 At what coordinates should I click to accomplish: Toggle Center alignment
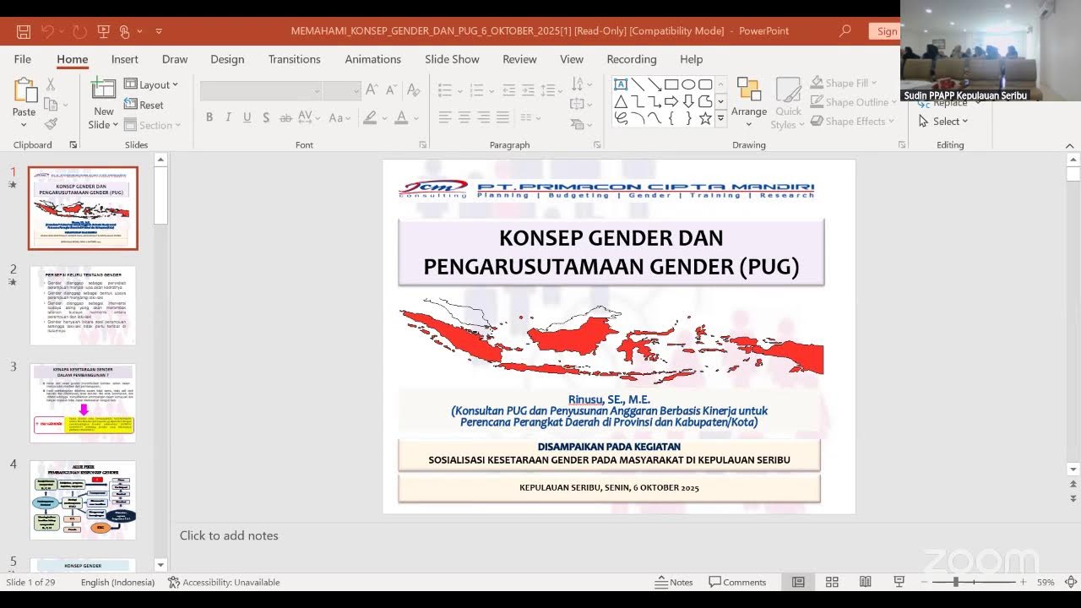[464, 117]
